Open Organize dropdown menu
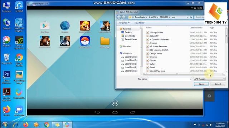The image size is (229, 128). pyautogui.click(x=124, y=23)
